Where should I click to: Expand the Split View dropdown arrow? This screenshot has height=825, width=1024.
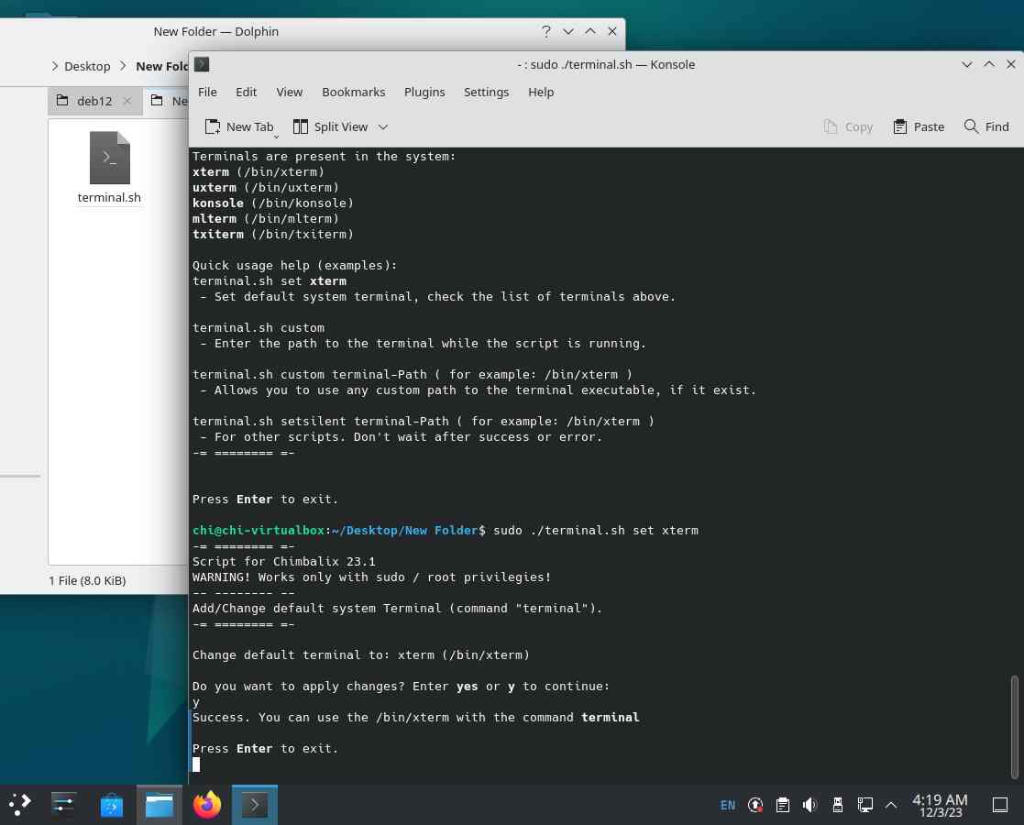(x=383, y=126)
